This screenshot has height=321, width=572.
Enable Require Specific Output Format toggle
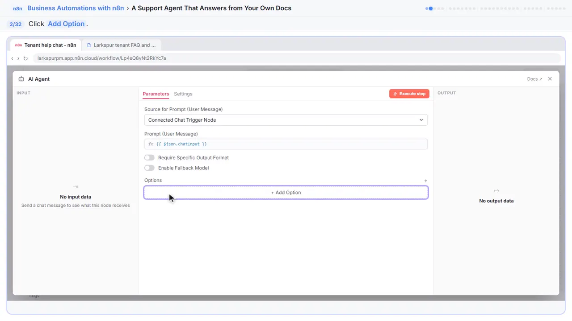click(x=149, y=158)
